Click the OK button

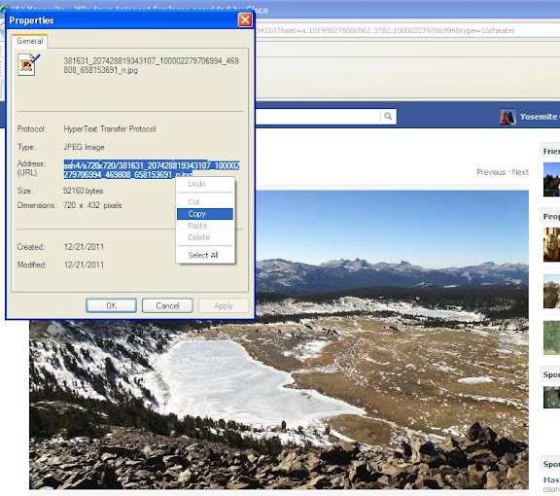pyautogui.click(x=111, y=305)
